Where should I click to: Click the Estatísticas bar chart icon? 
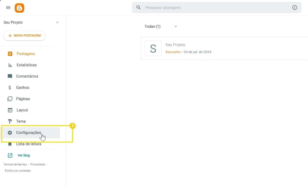coord(10,65)
